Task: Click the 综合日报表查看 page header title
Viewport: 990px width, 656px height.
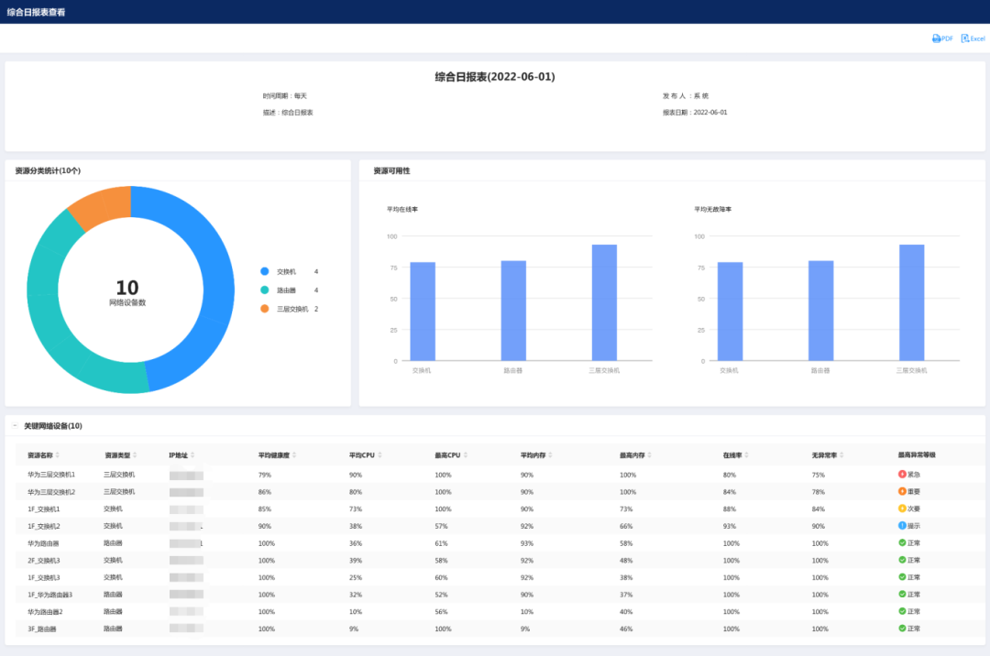Action: tap(36, 12)
